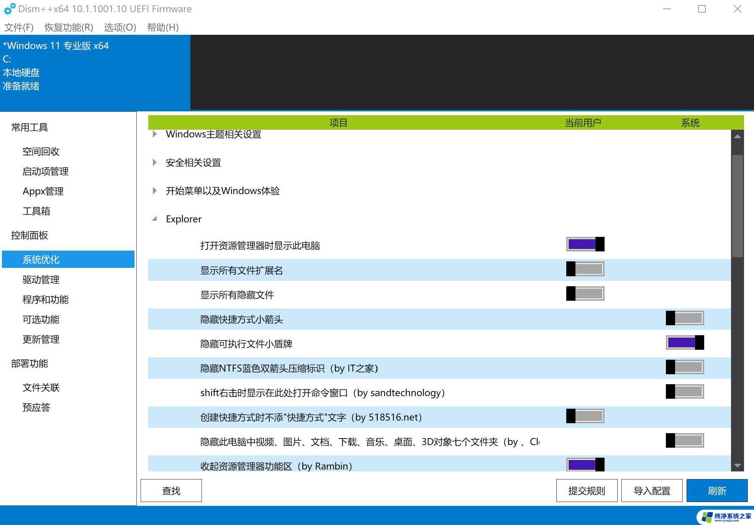754x525 pixels.
Task: Open the 帮助(H) menu
Action: click(163, 27)
